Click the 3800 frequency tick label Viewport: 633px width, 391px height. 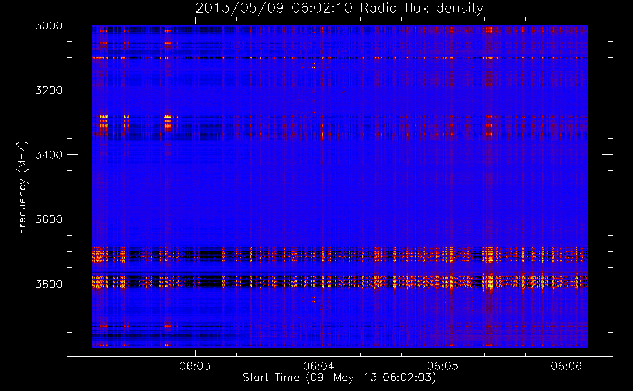click(x=49, y=284)
